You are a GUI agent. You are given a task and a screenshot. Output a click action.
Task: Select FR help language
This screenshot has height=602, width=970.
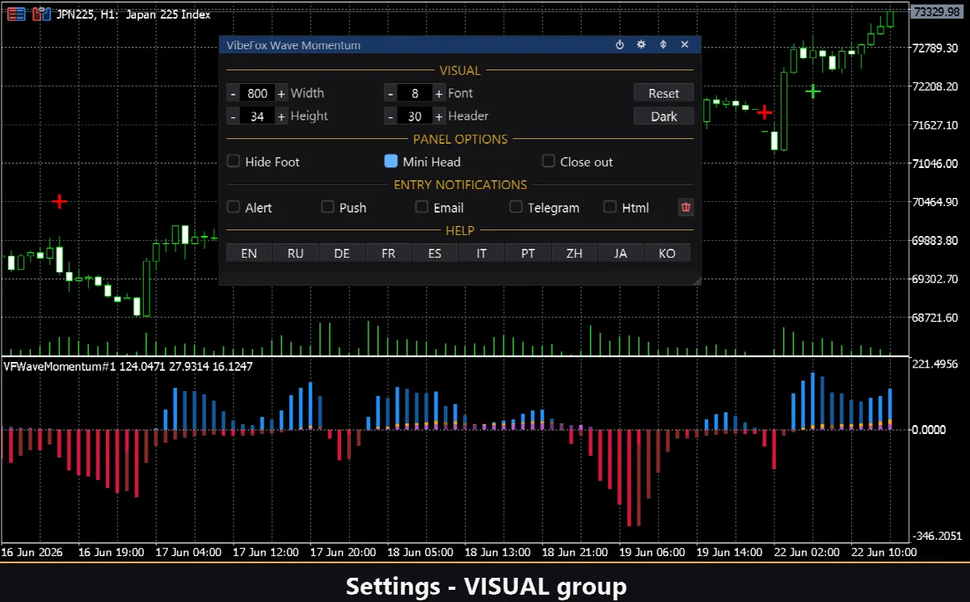[388, 253]
